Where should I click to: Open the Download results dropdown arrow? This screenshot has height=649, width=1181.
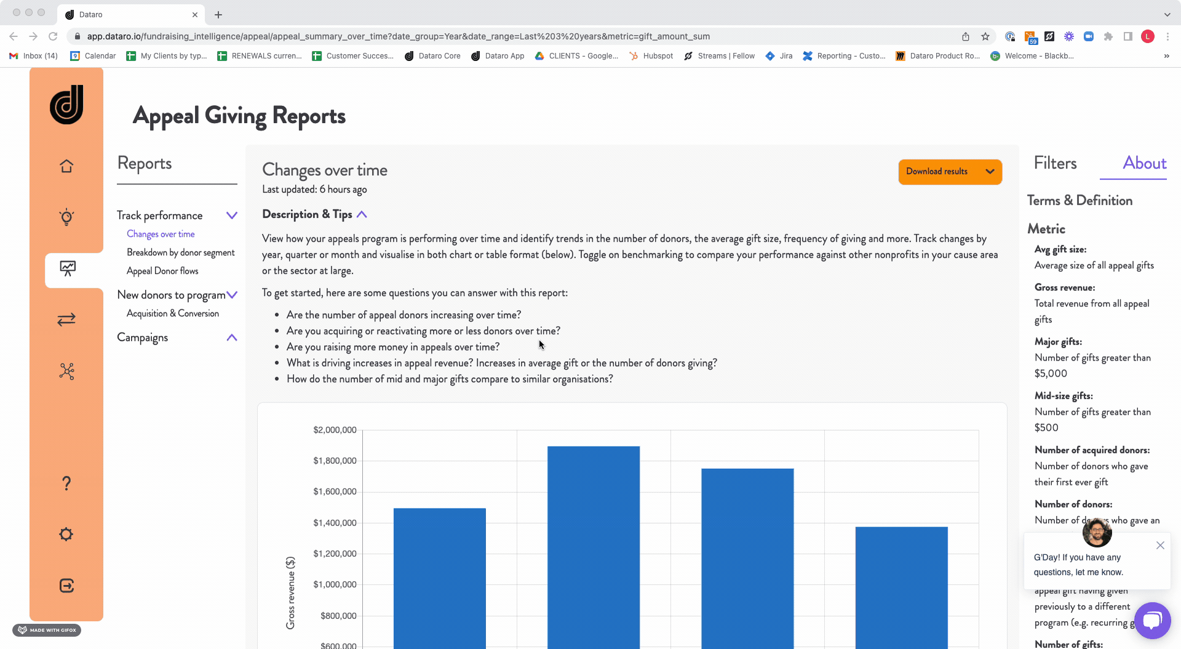[x=990, y=172]
